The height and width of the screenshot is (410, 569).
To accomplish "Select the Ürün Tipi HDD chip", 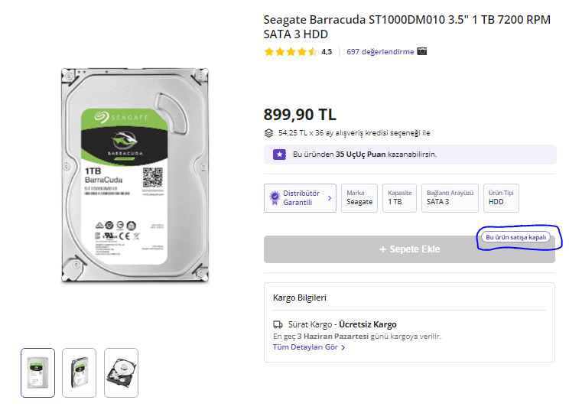I will click(x=501, y=197).
